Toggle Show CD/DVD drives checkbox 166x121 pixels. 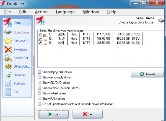[39, 83]
